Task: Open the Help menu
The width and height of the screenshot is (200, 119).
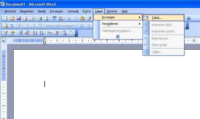Action: pos(125,11)
